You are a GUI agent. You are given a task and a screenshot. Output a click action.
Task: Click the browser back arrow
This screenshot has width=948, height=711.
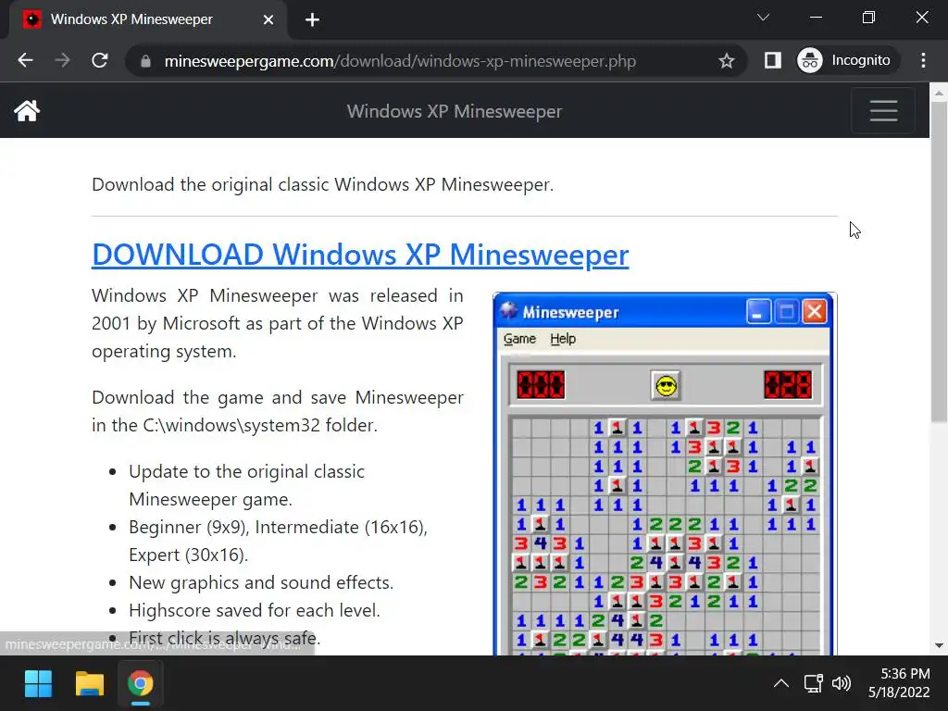(25, 60)
